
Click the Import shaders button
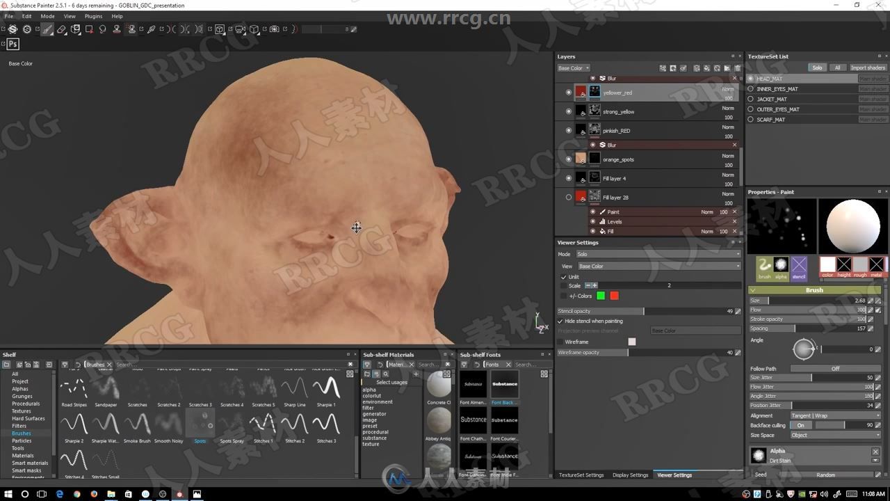click(868, 67)
